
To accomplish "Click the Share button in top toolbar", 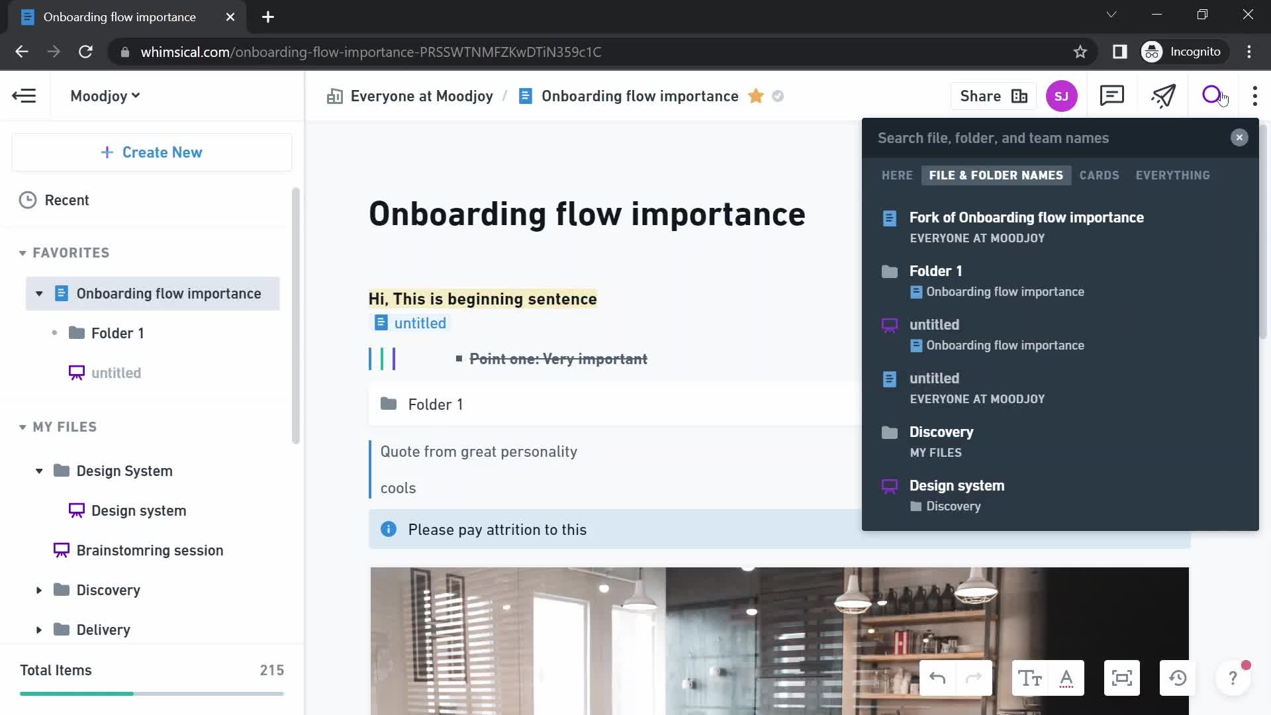I will 980,96.
